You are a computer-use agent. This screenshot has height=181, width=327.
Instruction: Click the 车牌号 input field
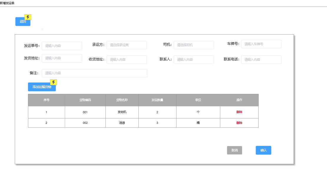pyautogui.click(x=261, y=44)
